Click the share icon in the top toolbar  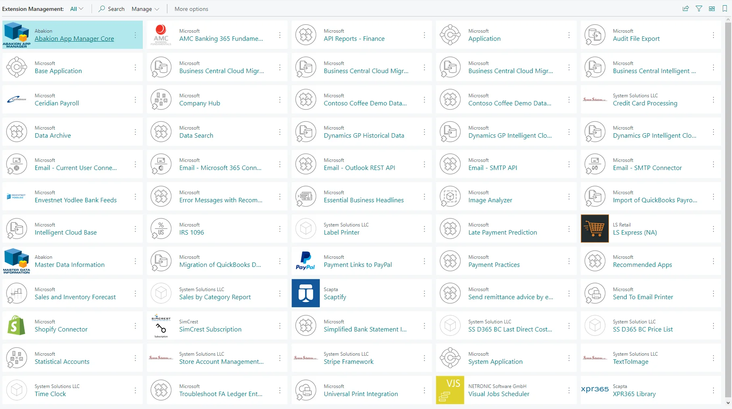pyautogui.click(x=686, y=8)
